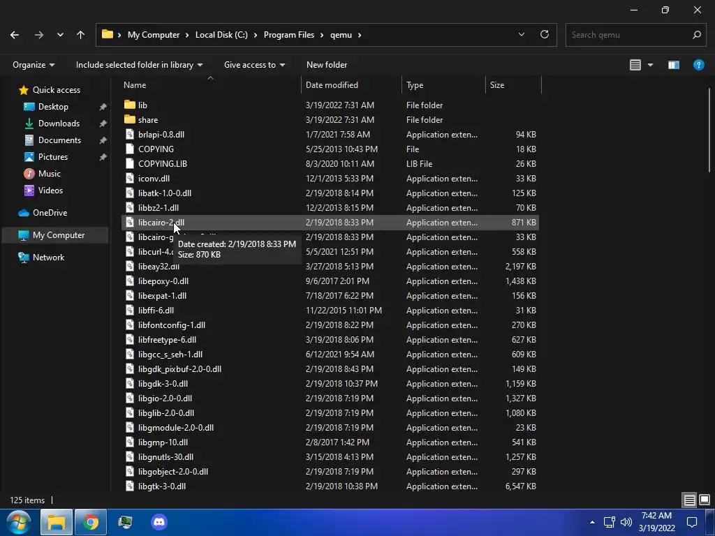Screen dimensions: 715x536
Task: Create a New folder
Action: click(327, 65)
